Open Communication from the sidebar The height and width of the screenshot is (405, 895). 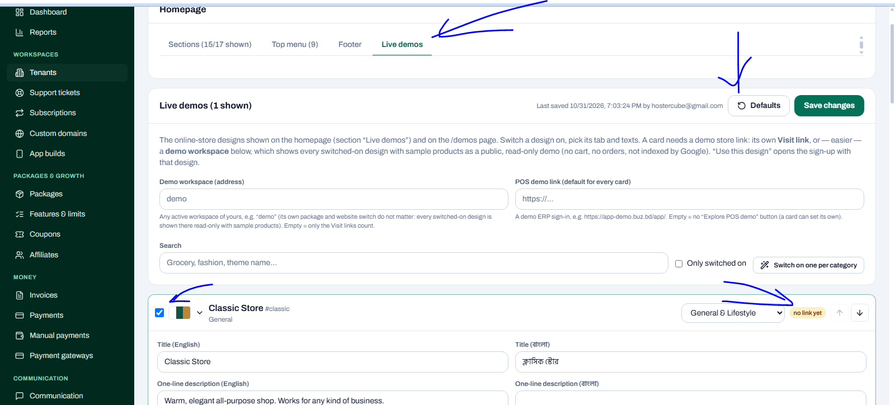[x=67, y=395]
